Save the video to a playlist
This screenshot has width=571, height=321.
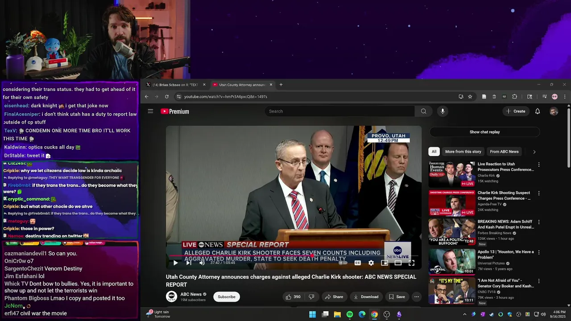click(397, 297)
